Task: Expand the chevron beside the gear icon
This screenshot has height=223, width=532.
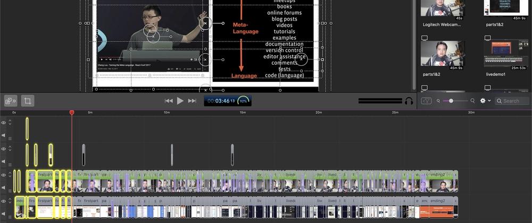Action: pyautogui.click(x=489, y=101)
